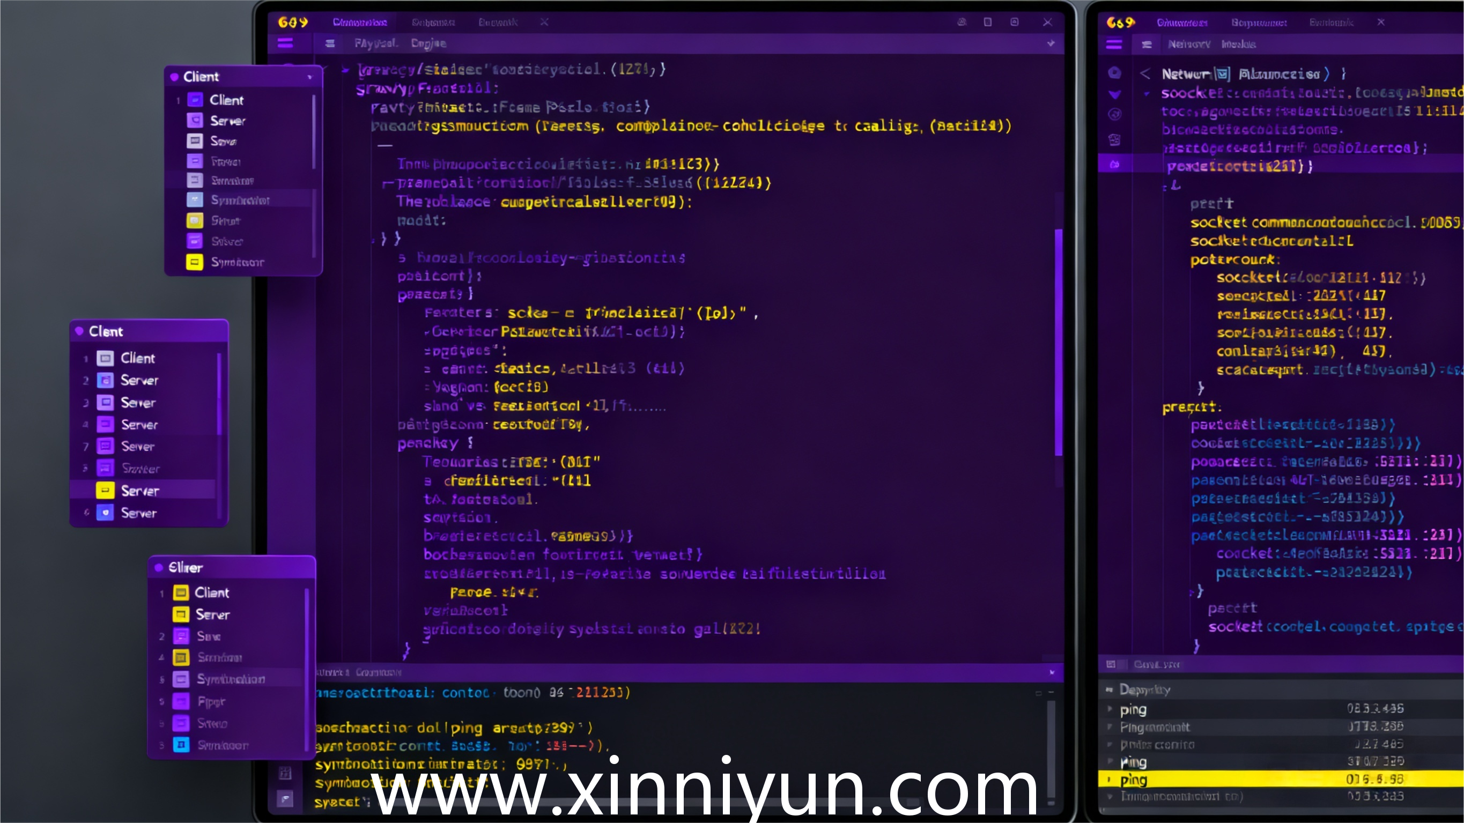The width and height of the screenshot is (1464, 823).
Task: Click the blue Symbol icon in bottom panel
Action: [181, 745]
